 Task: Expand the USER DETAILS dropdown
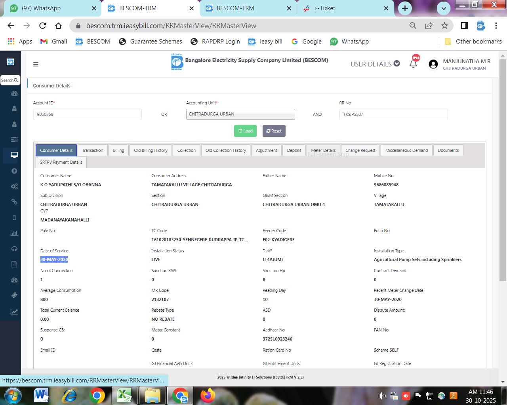[375, 64]
